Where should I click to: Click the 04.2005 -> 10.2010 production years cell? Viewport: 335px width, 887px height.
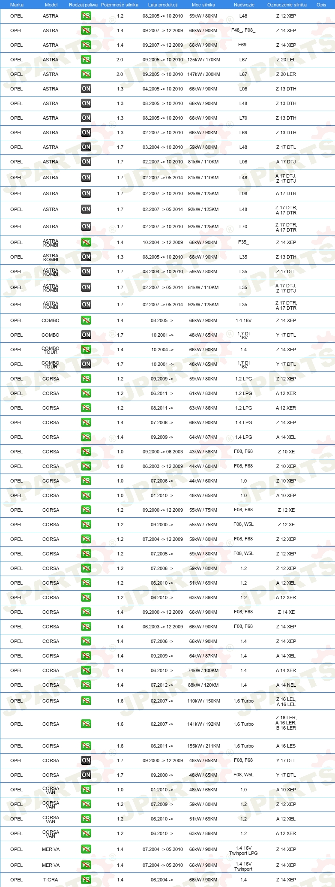coord(163,89)
